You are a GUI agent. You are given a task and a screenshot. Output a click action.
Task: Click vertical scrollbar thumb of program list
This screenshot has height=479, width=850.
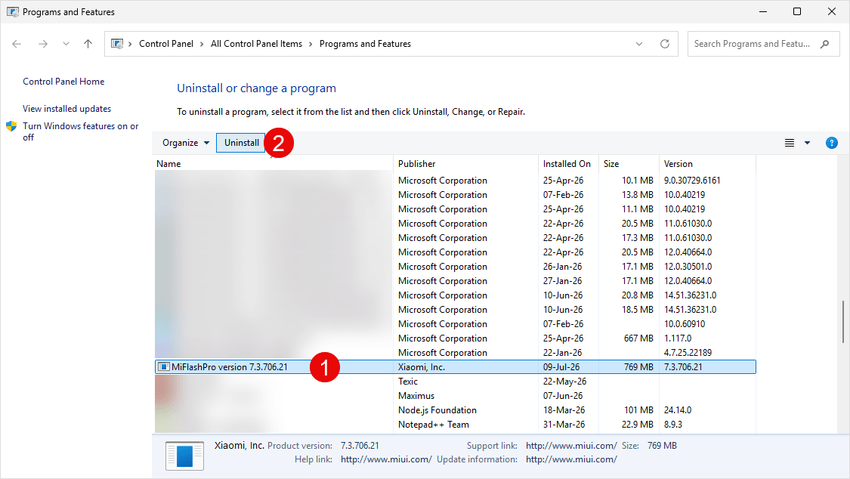(x=843, y=322)
